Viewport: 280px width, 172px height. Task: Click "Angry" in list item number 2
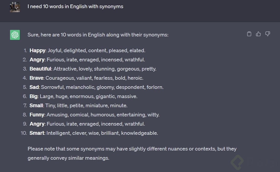[x=37, y=60]
